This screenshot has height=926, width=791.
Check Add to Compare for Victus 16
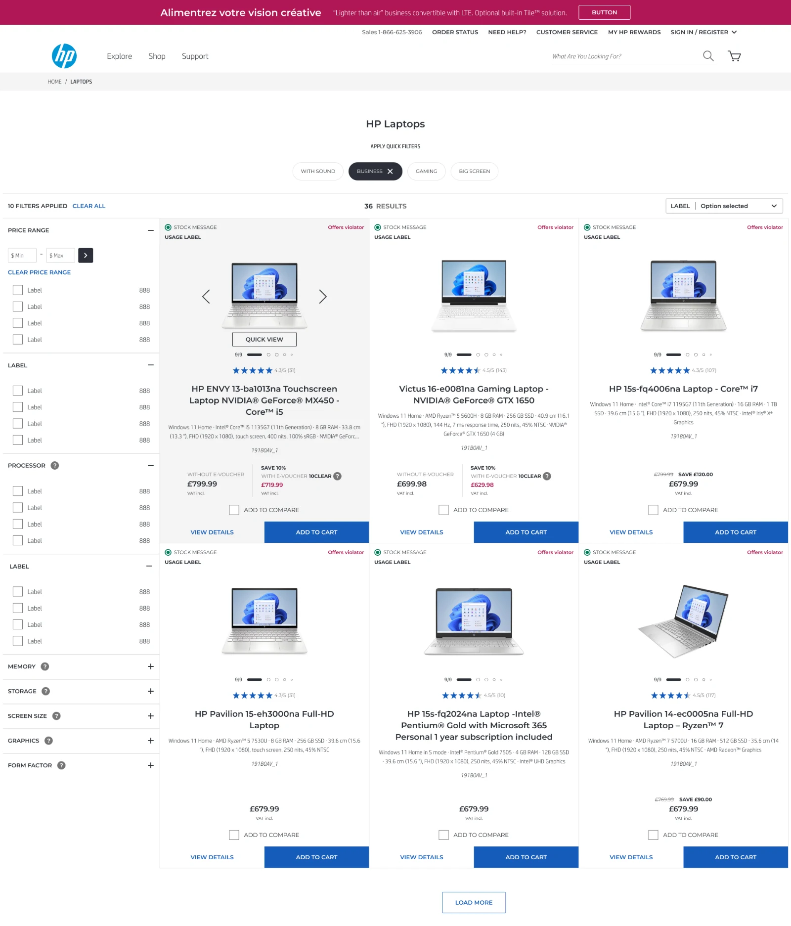pos(444,510)
